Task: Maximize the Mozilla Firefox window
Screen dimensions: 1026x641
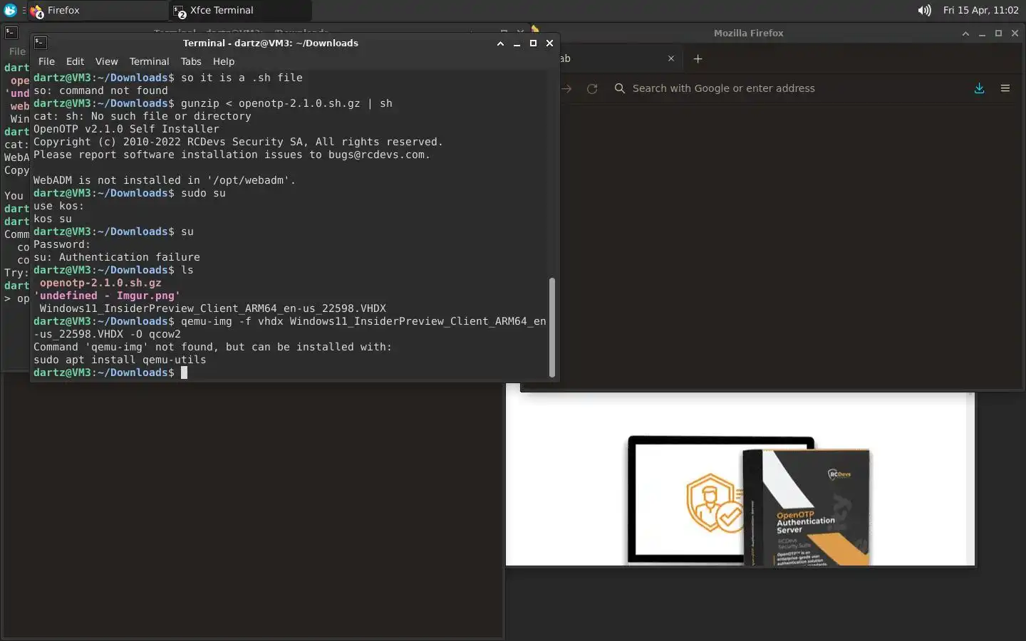Action: pos(998,33)
